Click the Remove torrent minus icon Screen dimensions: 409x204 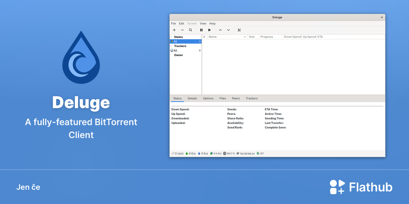182,30
